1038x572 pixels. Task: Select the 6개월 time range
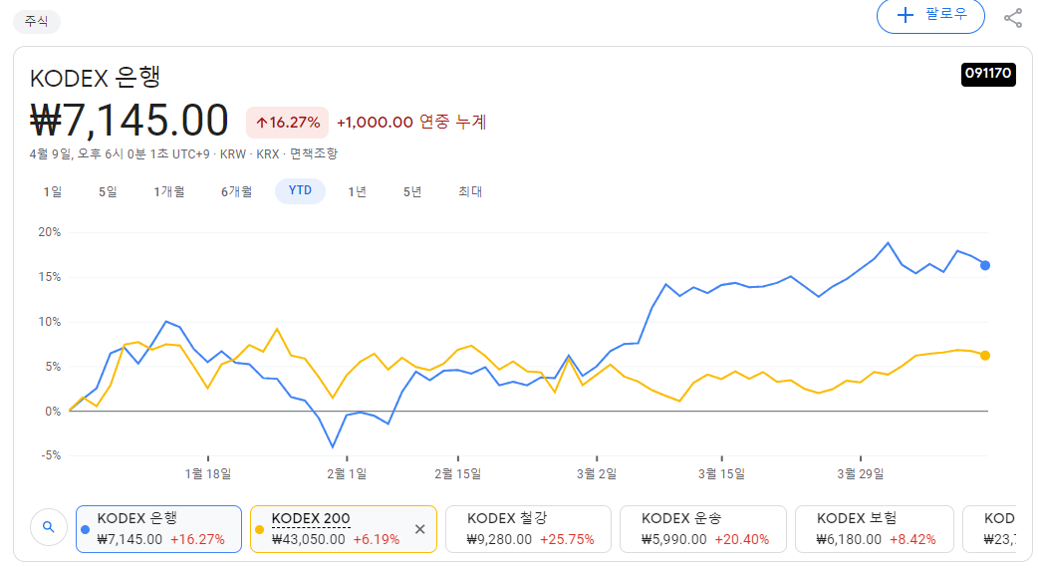click(x=236, y=191)
